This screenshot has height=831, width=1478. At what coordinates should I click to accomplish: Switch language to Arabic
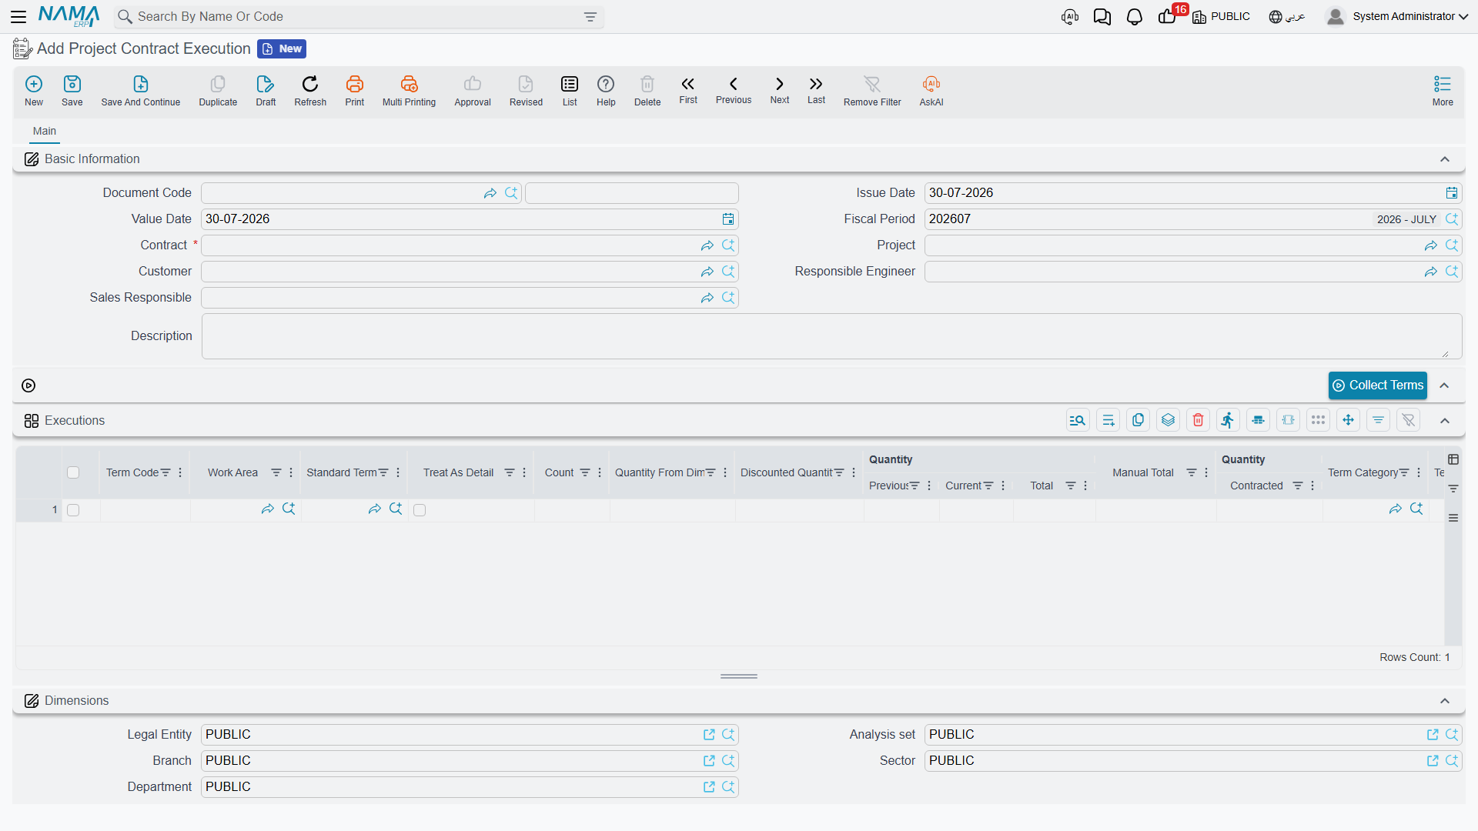[1287, 16]
